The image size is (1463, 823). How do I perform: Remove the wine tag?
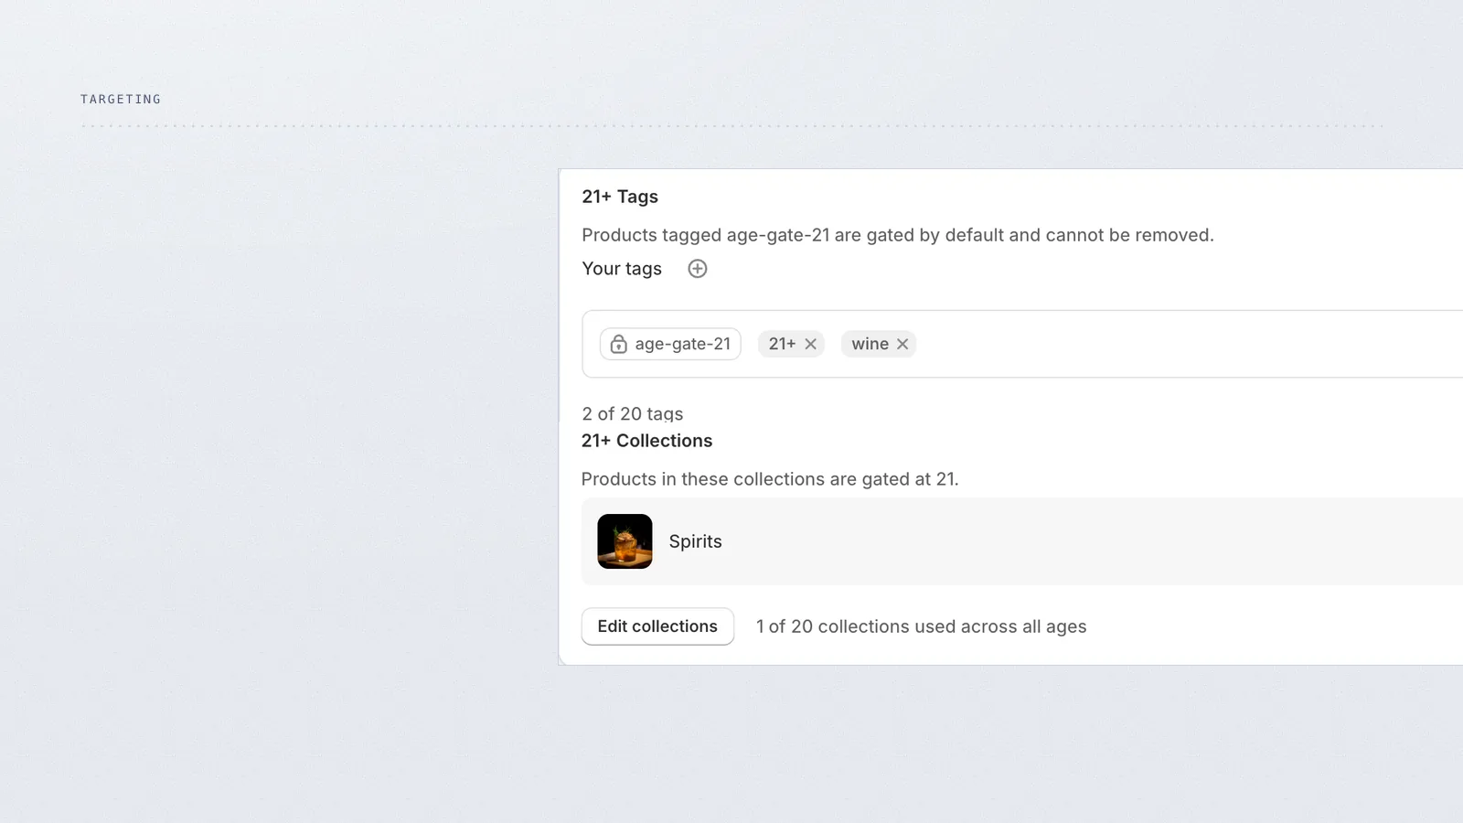coord(902,344)
